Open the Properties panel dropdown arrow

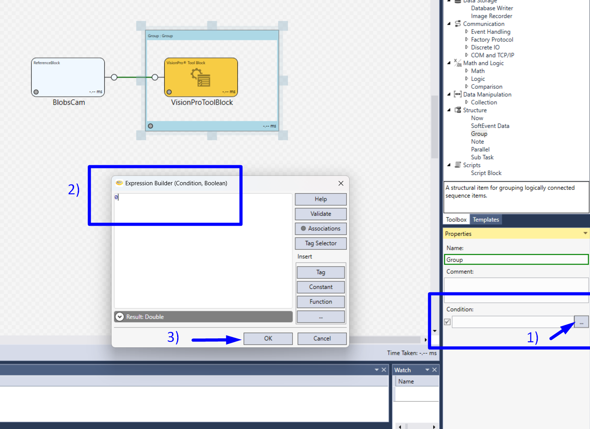(585, 233)
